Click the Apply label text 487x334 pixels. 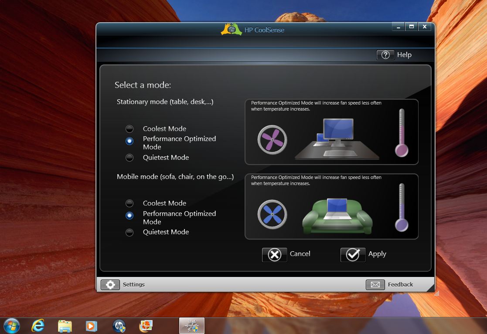(x=377, y=254)
